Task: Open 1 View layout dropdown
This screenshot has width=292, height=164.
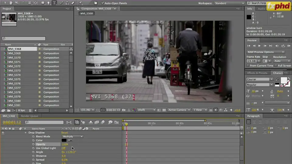Action: 200,110
